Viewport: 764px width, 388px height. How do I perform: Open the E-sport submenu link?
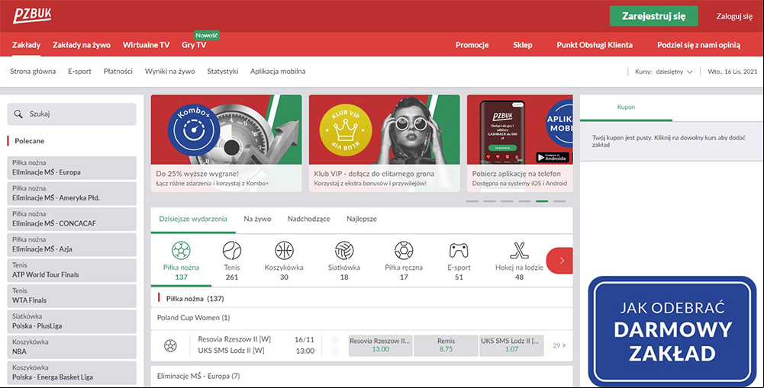coord(79,72)
